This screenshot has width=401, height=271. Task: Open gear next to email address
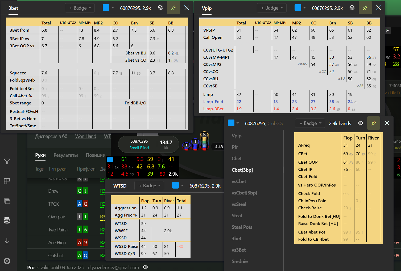146,267
